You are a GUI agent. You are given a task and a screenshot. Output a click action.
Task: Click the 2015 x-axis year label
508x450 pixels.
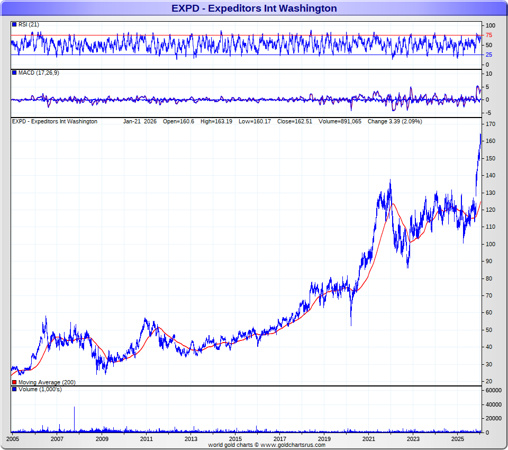235,439
